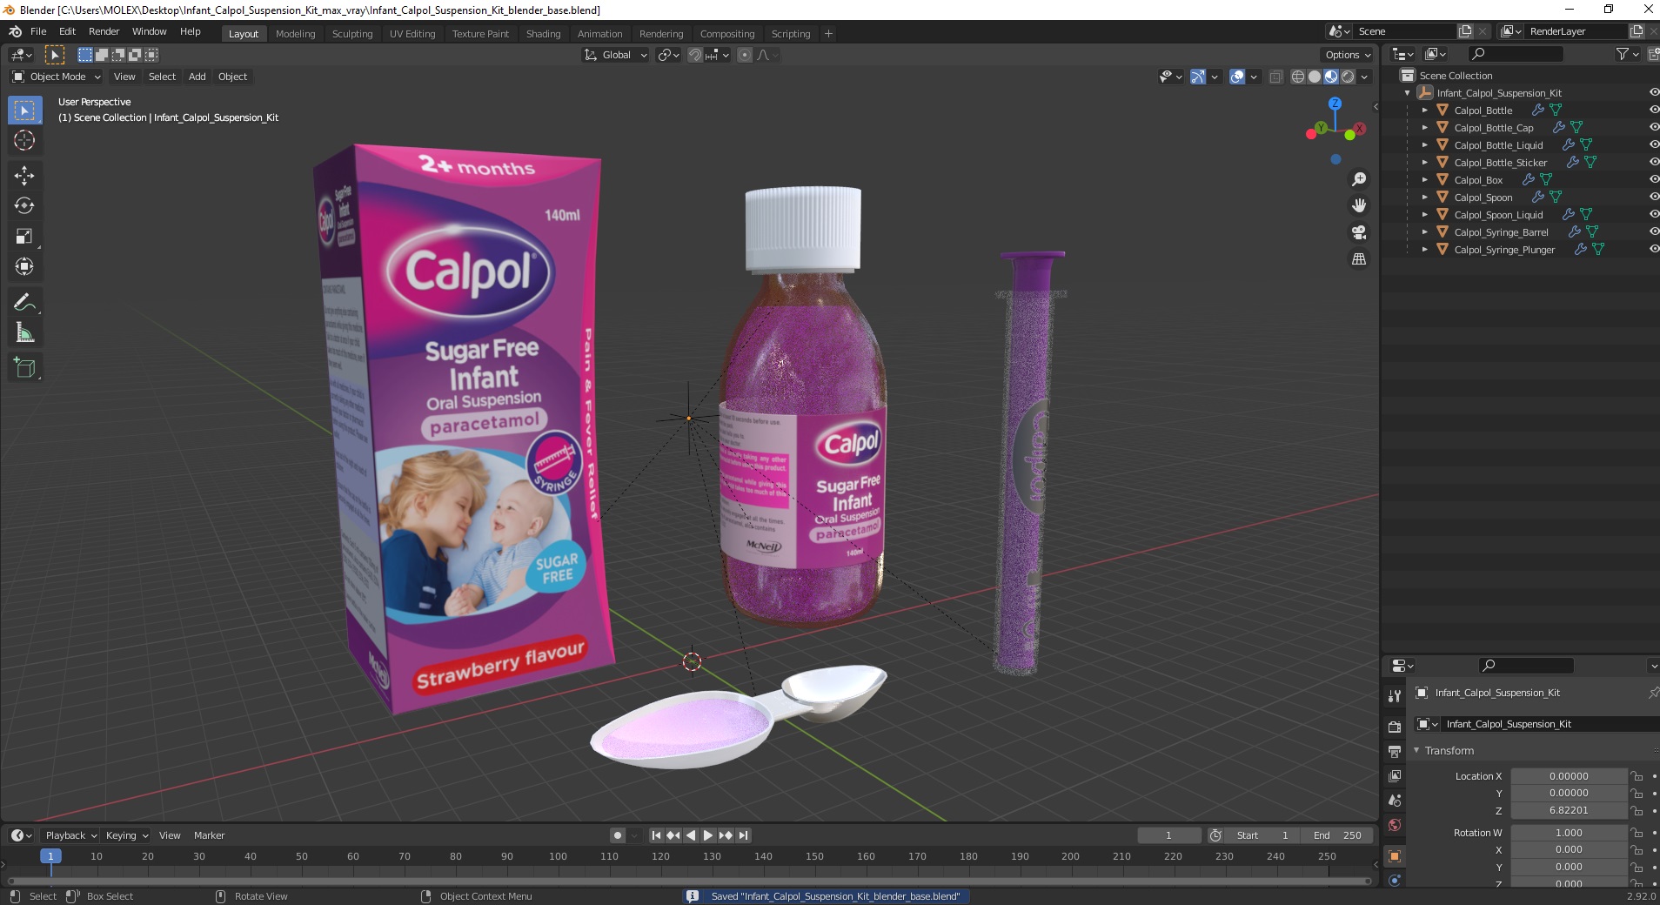Select the Annotate tool

pos(24,302)
